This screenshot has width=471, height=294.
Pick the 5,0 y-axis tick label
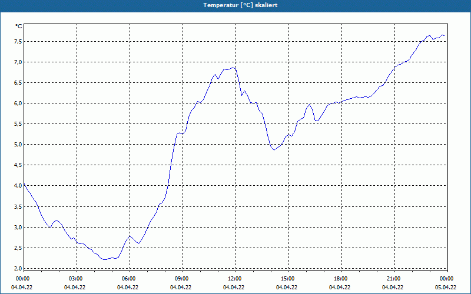(18, 145)
